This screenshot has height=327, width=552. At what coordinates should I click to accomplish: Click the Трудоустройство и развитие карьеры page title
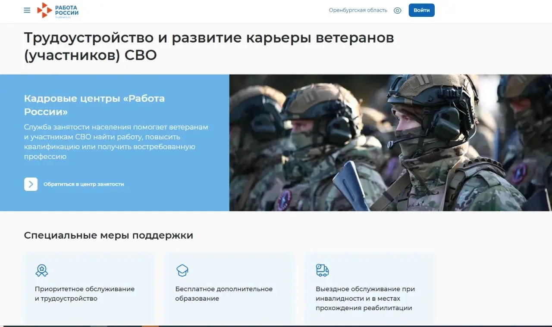[209, 46]
